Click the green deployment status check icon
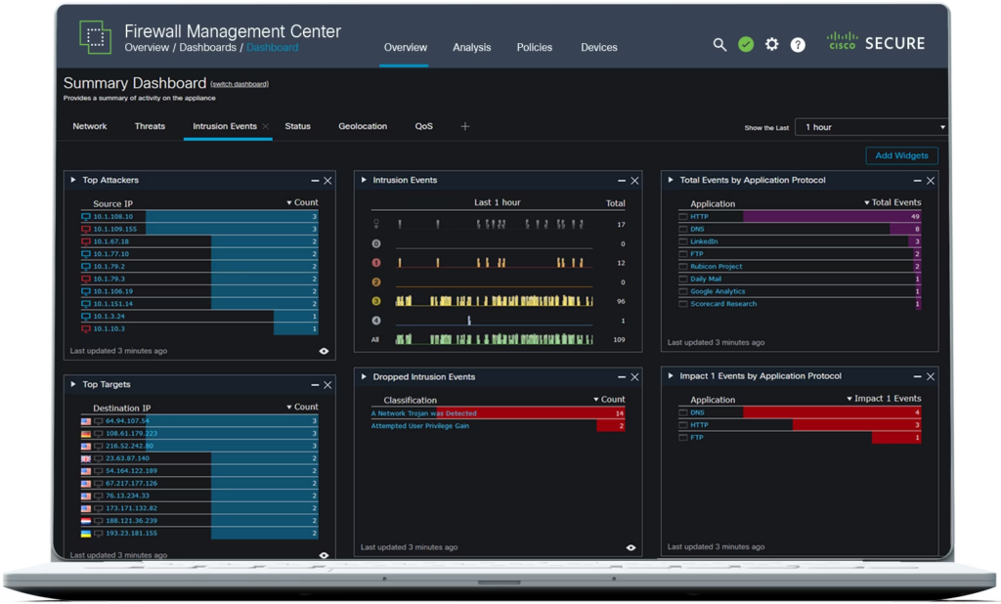 (x=746, y=44)
